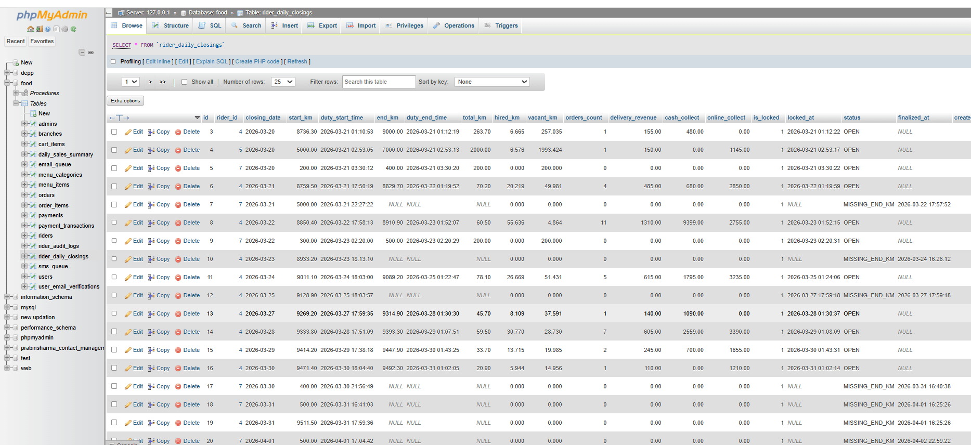Image resolution: width=971 pixels, height=445 pixels.
Task: Switch to the Structure tab
Action: [170, 25]
